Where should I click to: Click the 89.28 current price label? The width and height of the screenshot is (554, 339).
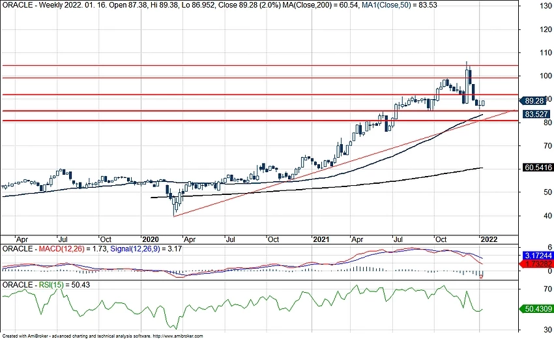[x=534, y=101]
